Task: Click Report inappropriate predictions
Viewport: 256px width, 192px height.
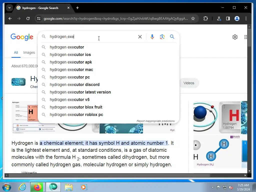Action: point(155,121)
